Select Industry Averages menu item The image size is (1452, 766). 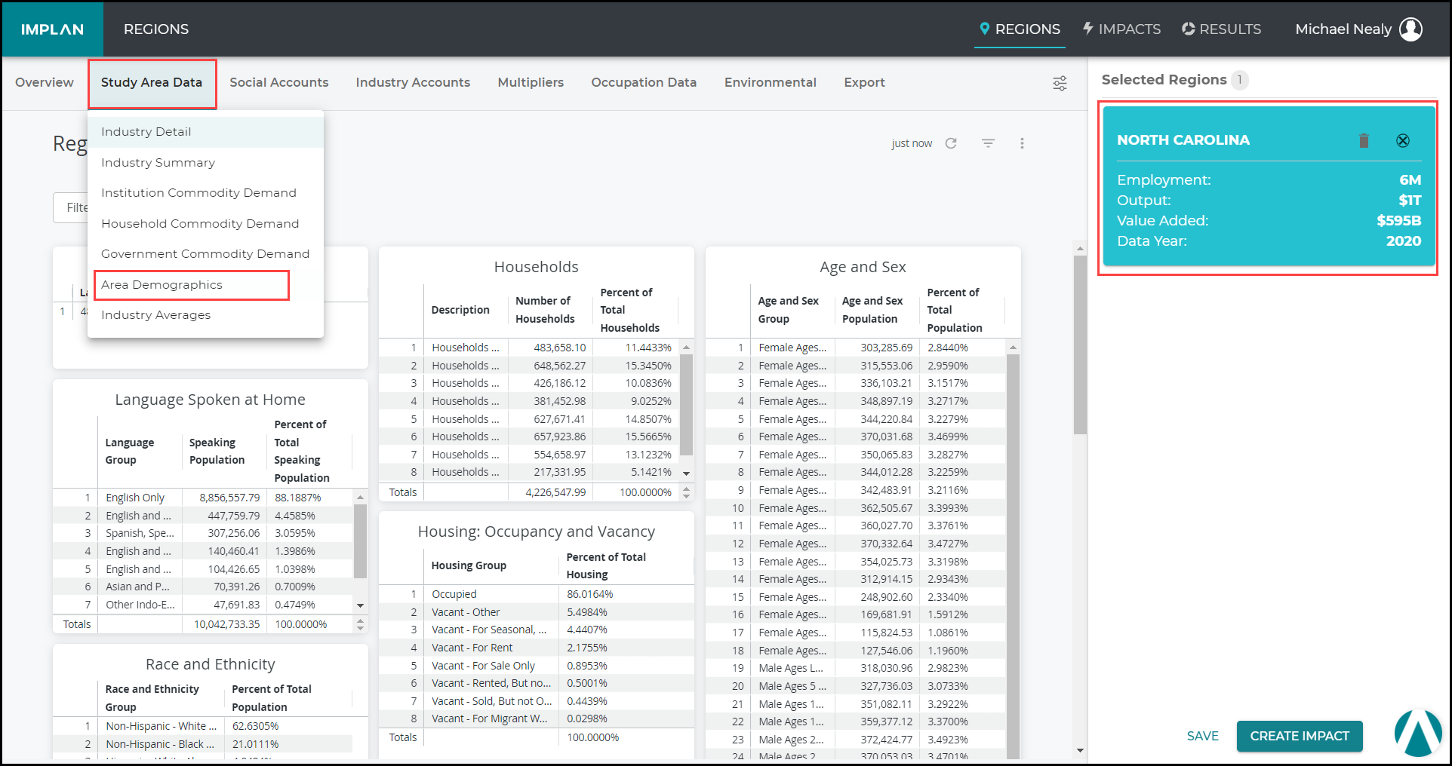point(205,315)
